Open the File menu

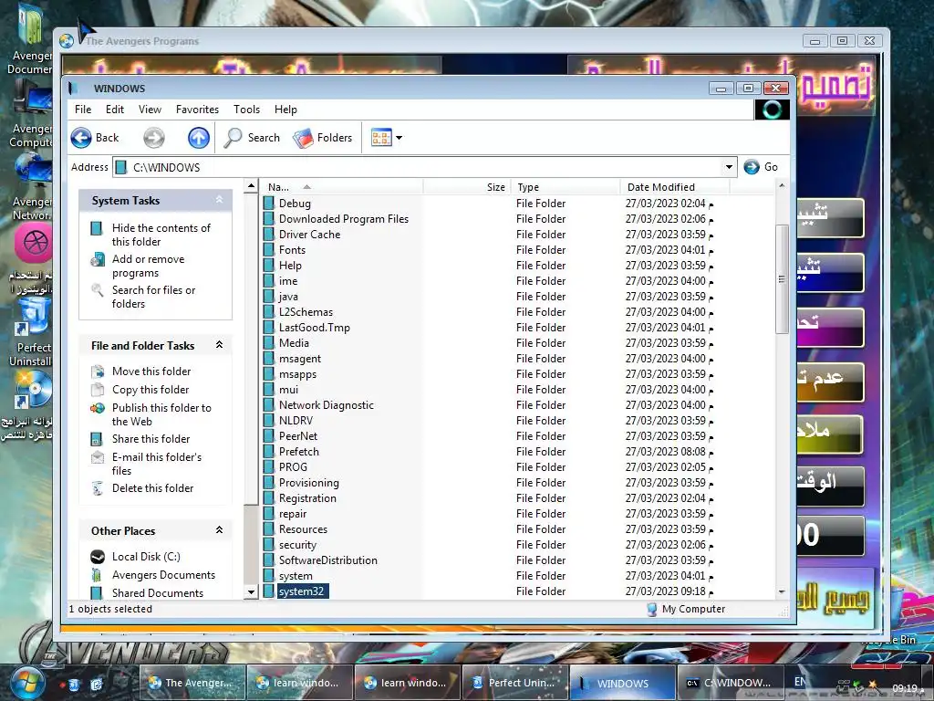83,110
